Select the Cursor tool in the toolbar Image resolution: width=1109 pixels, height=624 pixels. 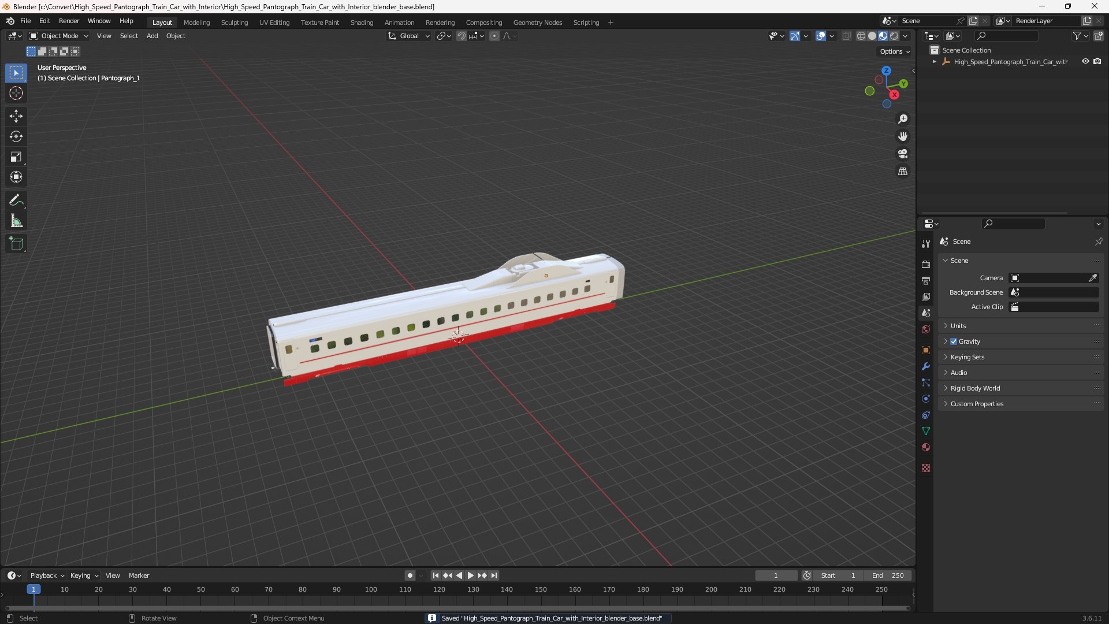coord(16,93)
